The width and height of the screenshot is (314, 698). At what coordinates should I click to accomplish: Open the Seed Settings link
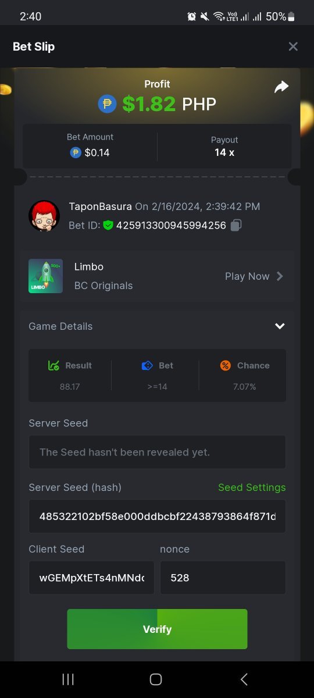pyautogui.click(x=252, y=487)
